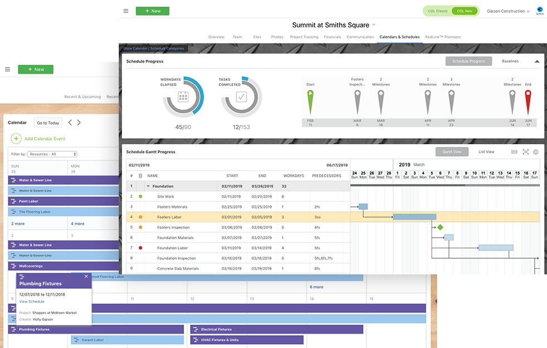Click Show Calendar / Schedule Categories link

[153, 49]
